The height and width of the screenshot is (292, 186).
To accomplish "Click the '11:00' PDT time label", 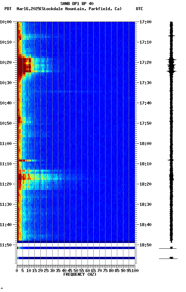I will [6, 144].
